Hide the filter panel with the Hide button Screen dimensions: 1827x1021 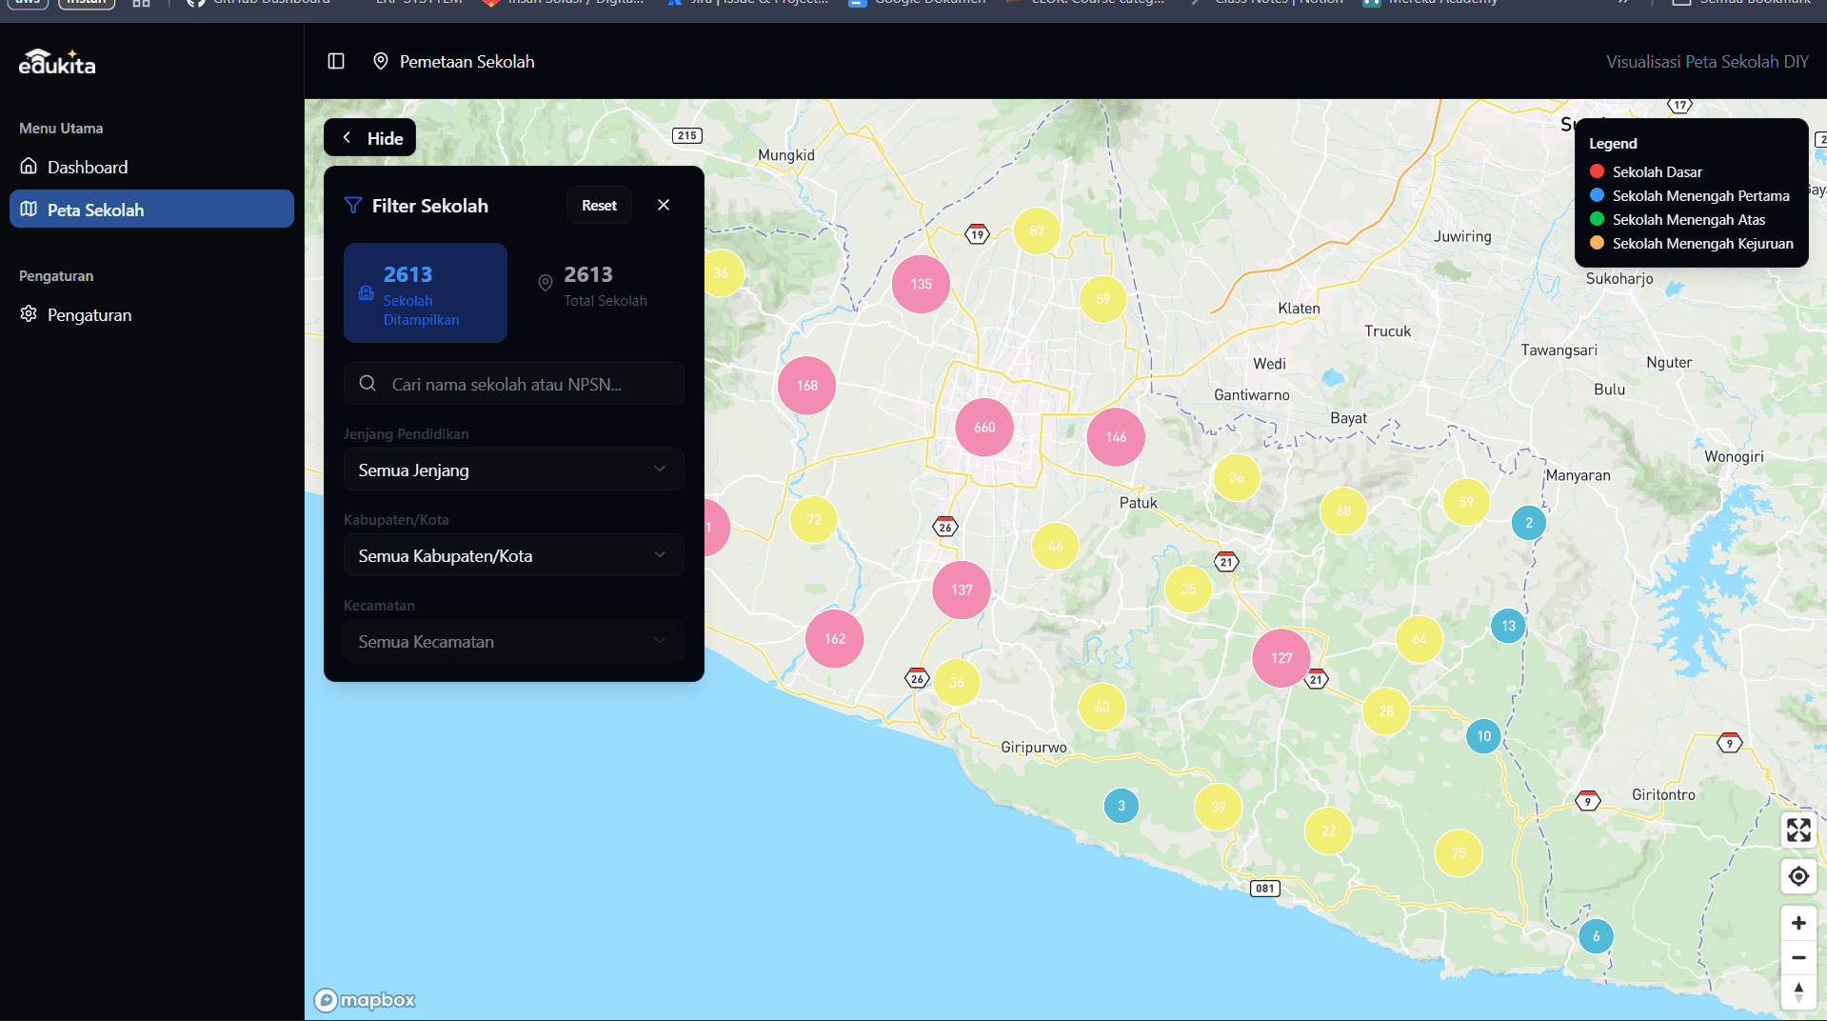pos(369,137)
